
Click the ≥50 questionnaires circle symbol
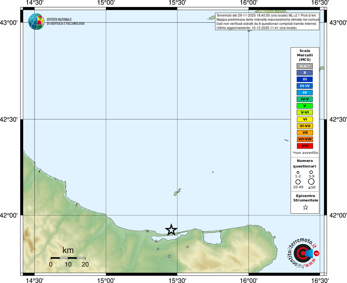pyautogui.click(x=311, y=181)
